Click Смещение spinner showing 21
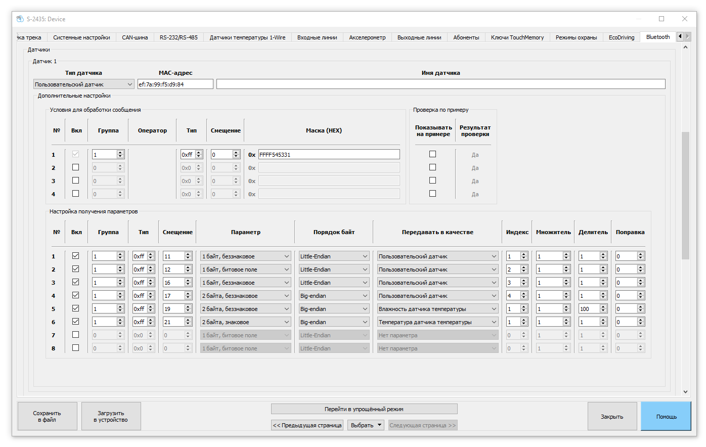This screenshot has height=447, width=706. click(x=177, y=322)
